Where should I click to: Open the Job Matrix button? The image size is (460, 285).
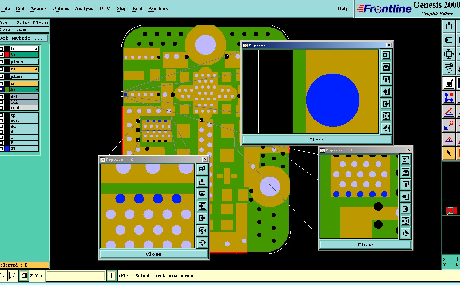click(24, 38)
